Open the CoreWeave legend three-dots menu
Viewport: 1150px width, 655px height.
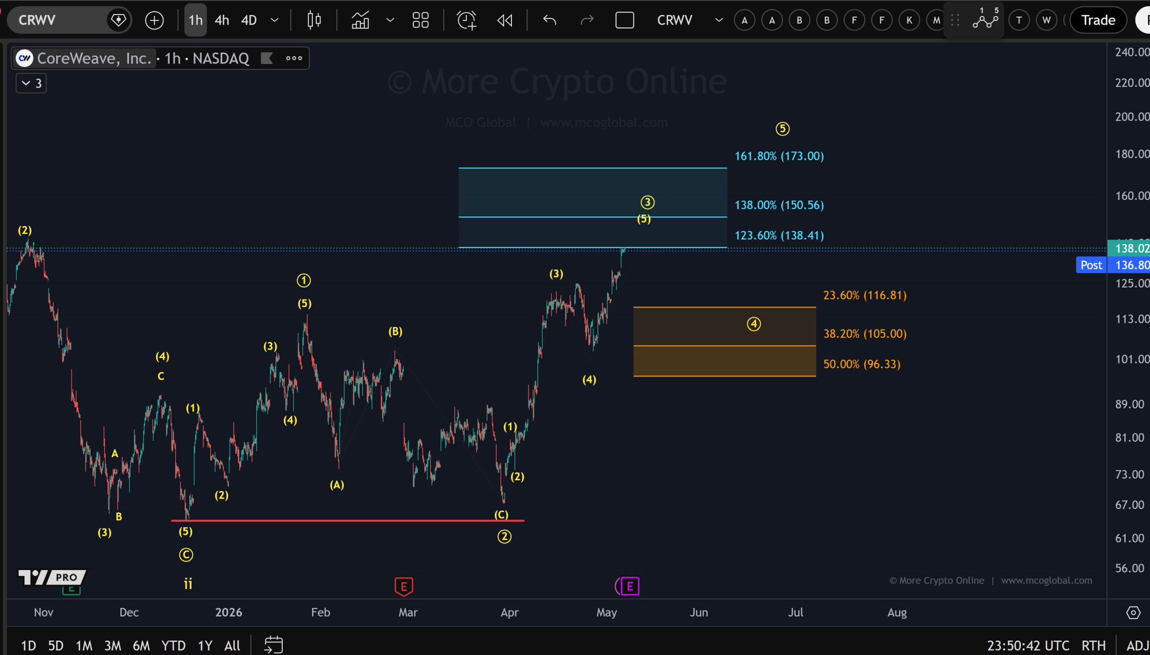coord(294,58)
